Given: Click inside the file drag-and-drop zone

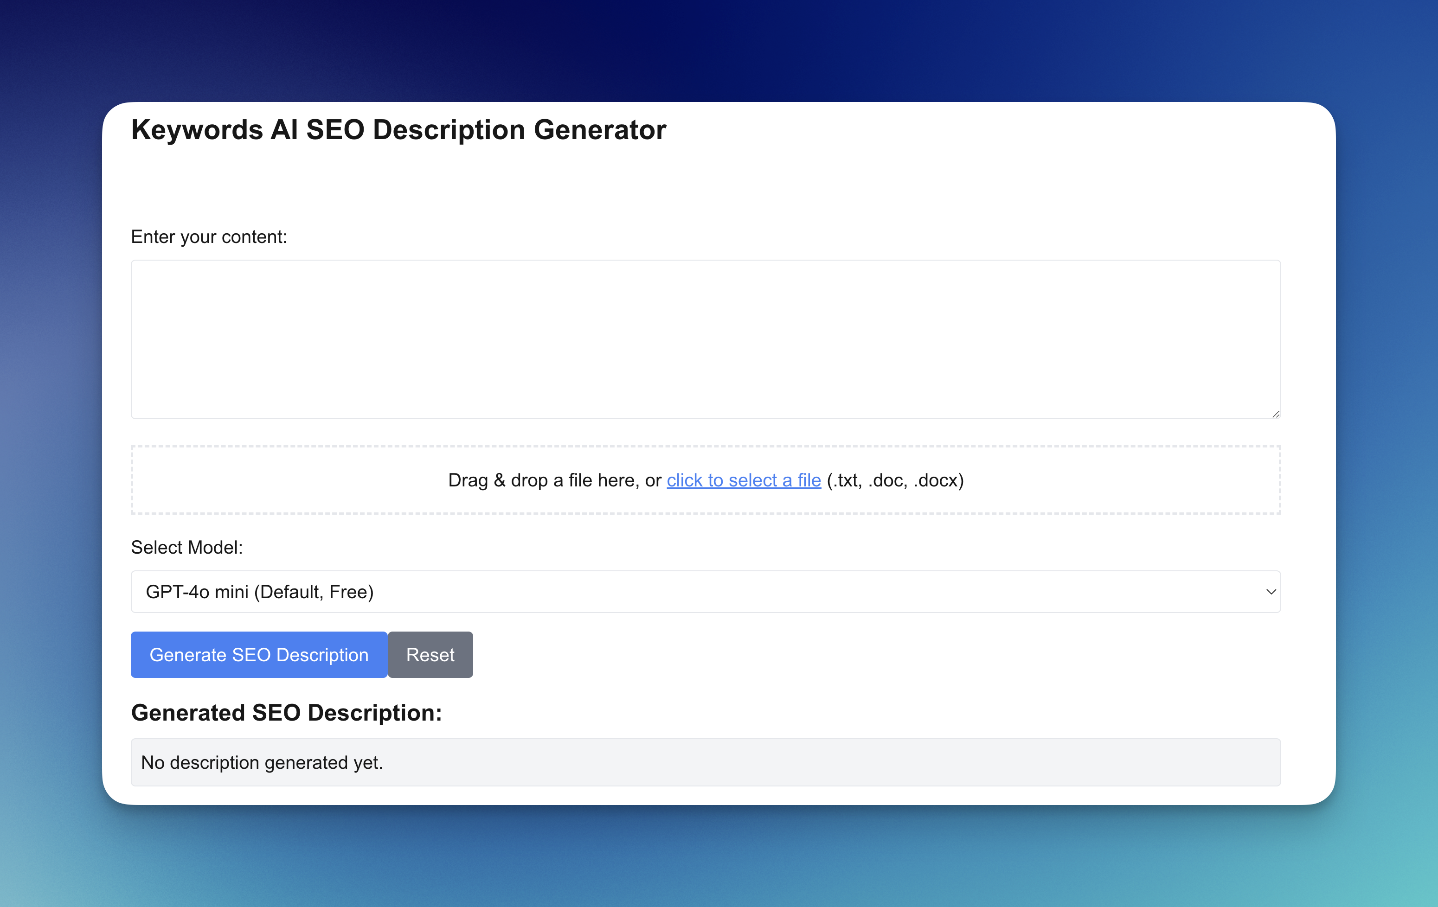Looking at the screenshot, I should (x=705, y=480).
